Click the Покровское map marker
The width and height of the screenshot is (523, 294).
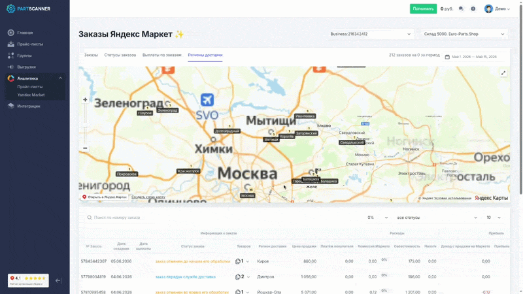click(x=127, y=174)
